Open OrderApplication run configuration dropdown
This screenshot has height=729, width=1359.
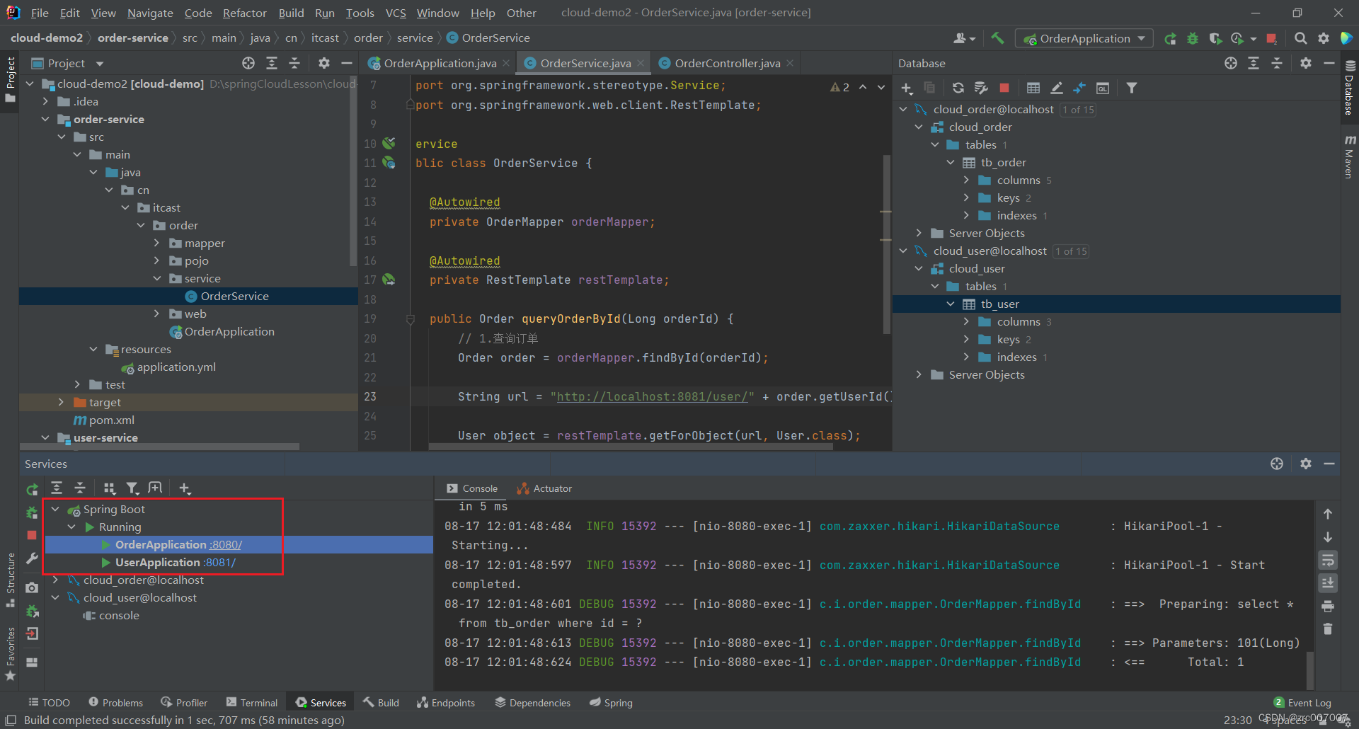[x=1084, y=38]
